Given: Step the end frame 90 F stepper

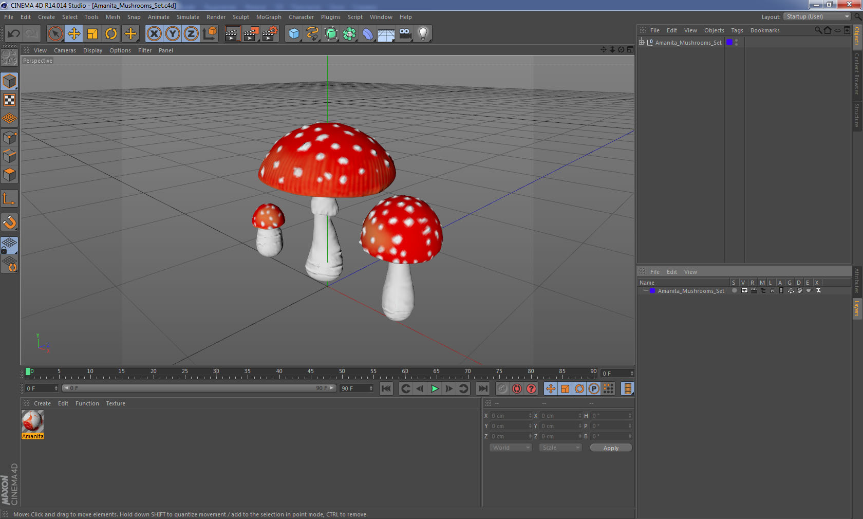Looking at the screenshot, I should (370, 388).
